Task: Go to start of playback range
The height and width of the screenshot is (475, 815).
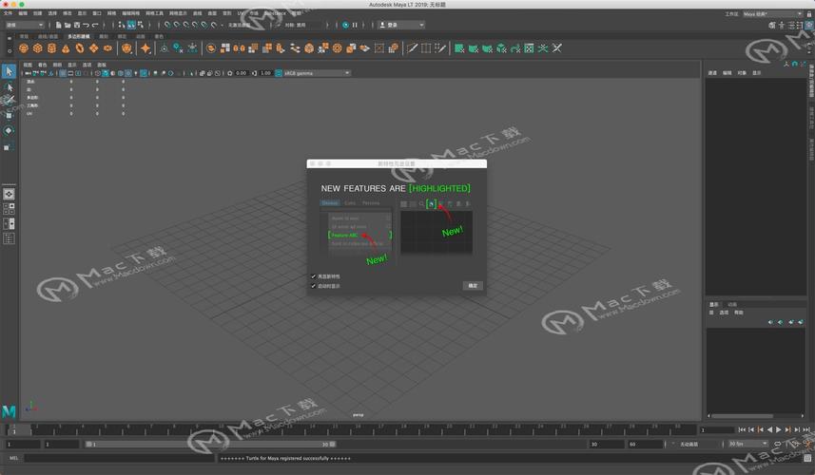Action: coord(742,429)
